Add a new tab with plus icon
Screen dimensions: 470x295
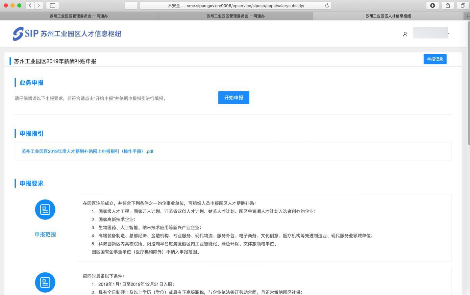coord(467,16)
